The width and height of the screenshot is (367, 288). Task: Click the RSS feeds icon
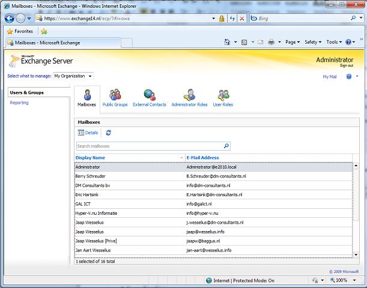(244, 43)
